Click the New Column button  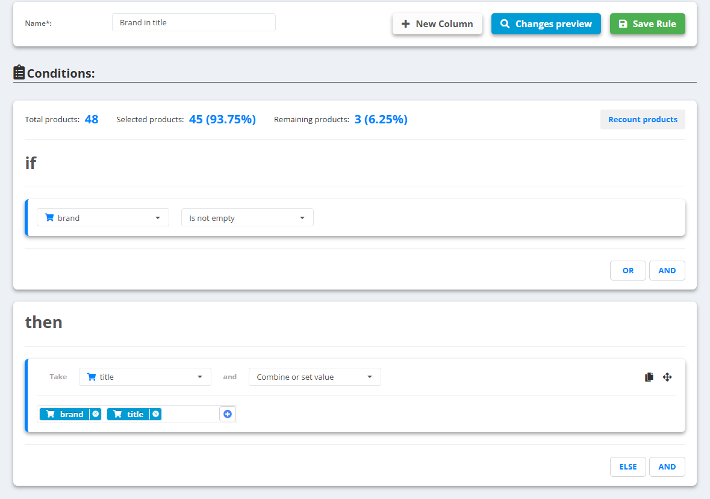437,23
